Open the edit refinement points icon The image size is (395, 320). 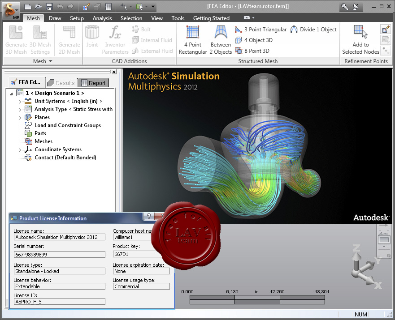tap(386, 29)
